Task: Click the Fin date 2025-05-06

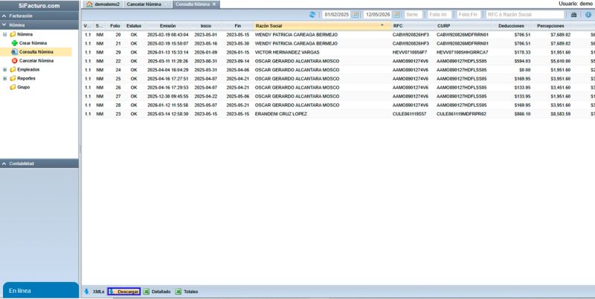Action: (x=238, y=97)
